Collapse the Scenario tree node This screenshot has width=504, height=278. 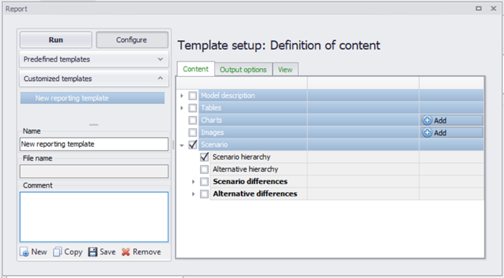[x=182, y=145]
